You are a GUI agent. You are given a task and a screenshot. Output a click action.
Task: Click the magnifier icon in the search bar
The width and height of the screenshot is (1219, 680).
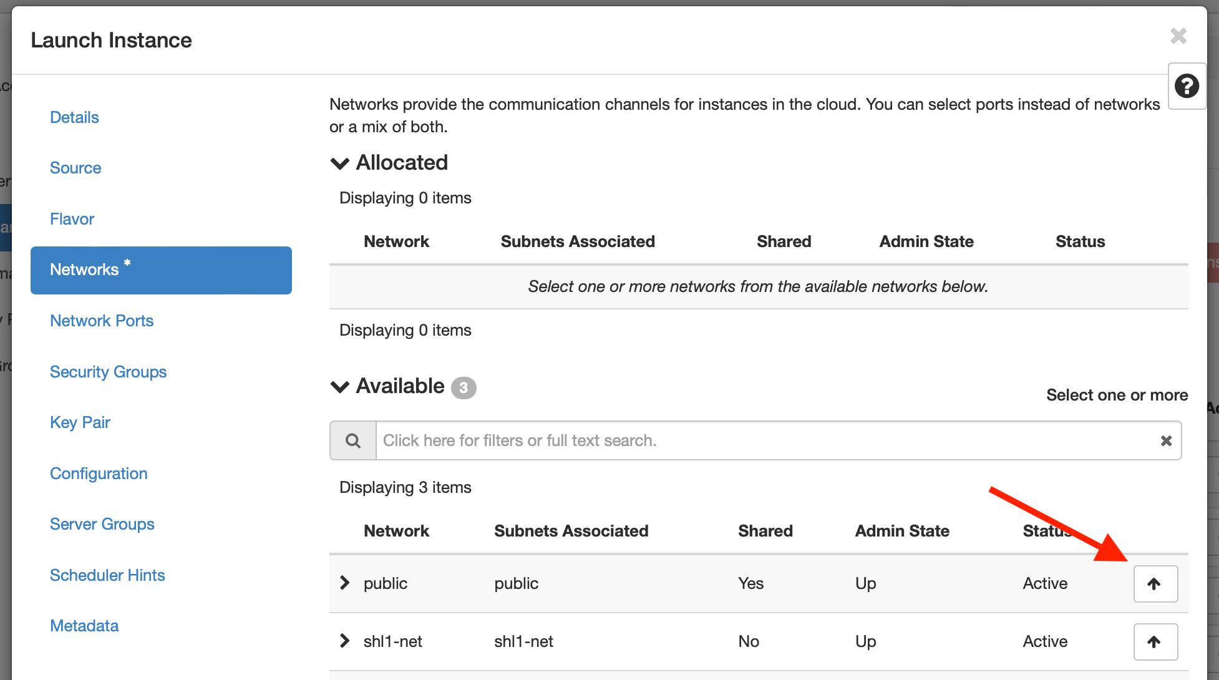tap(352, 440)
